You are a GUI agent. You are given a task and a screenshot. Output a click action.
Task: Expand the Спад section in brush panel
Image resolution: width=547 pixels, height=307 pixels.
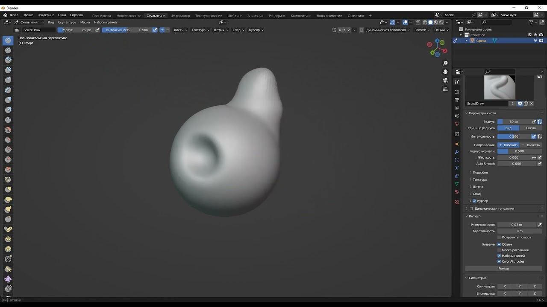[x=476, y=194]
